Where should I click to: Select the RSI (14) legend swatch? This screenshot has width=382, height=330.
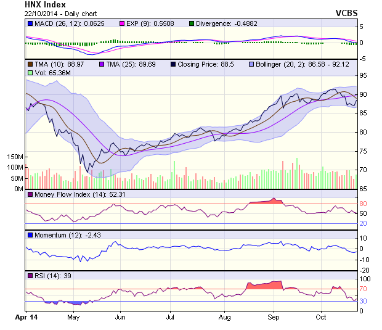[x=30, y=275]
